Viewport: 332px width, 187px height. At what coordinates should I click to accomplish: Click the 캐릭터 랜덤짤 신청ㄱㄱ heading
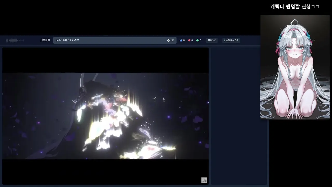pos(295,6)
